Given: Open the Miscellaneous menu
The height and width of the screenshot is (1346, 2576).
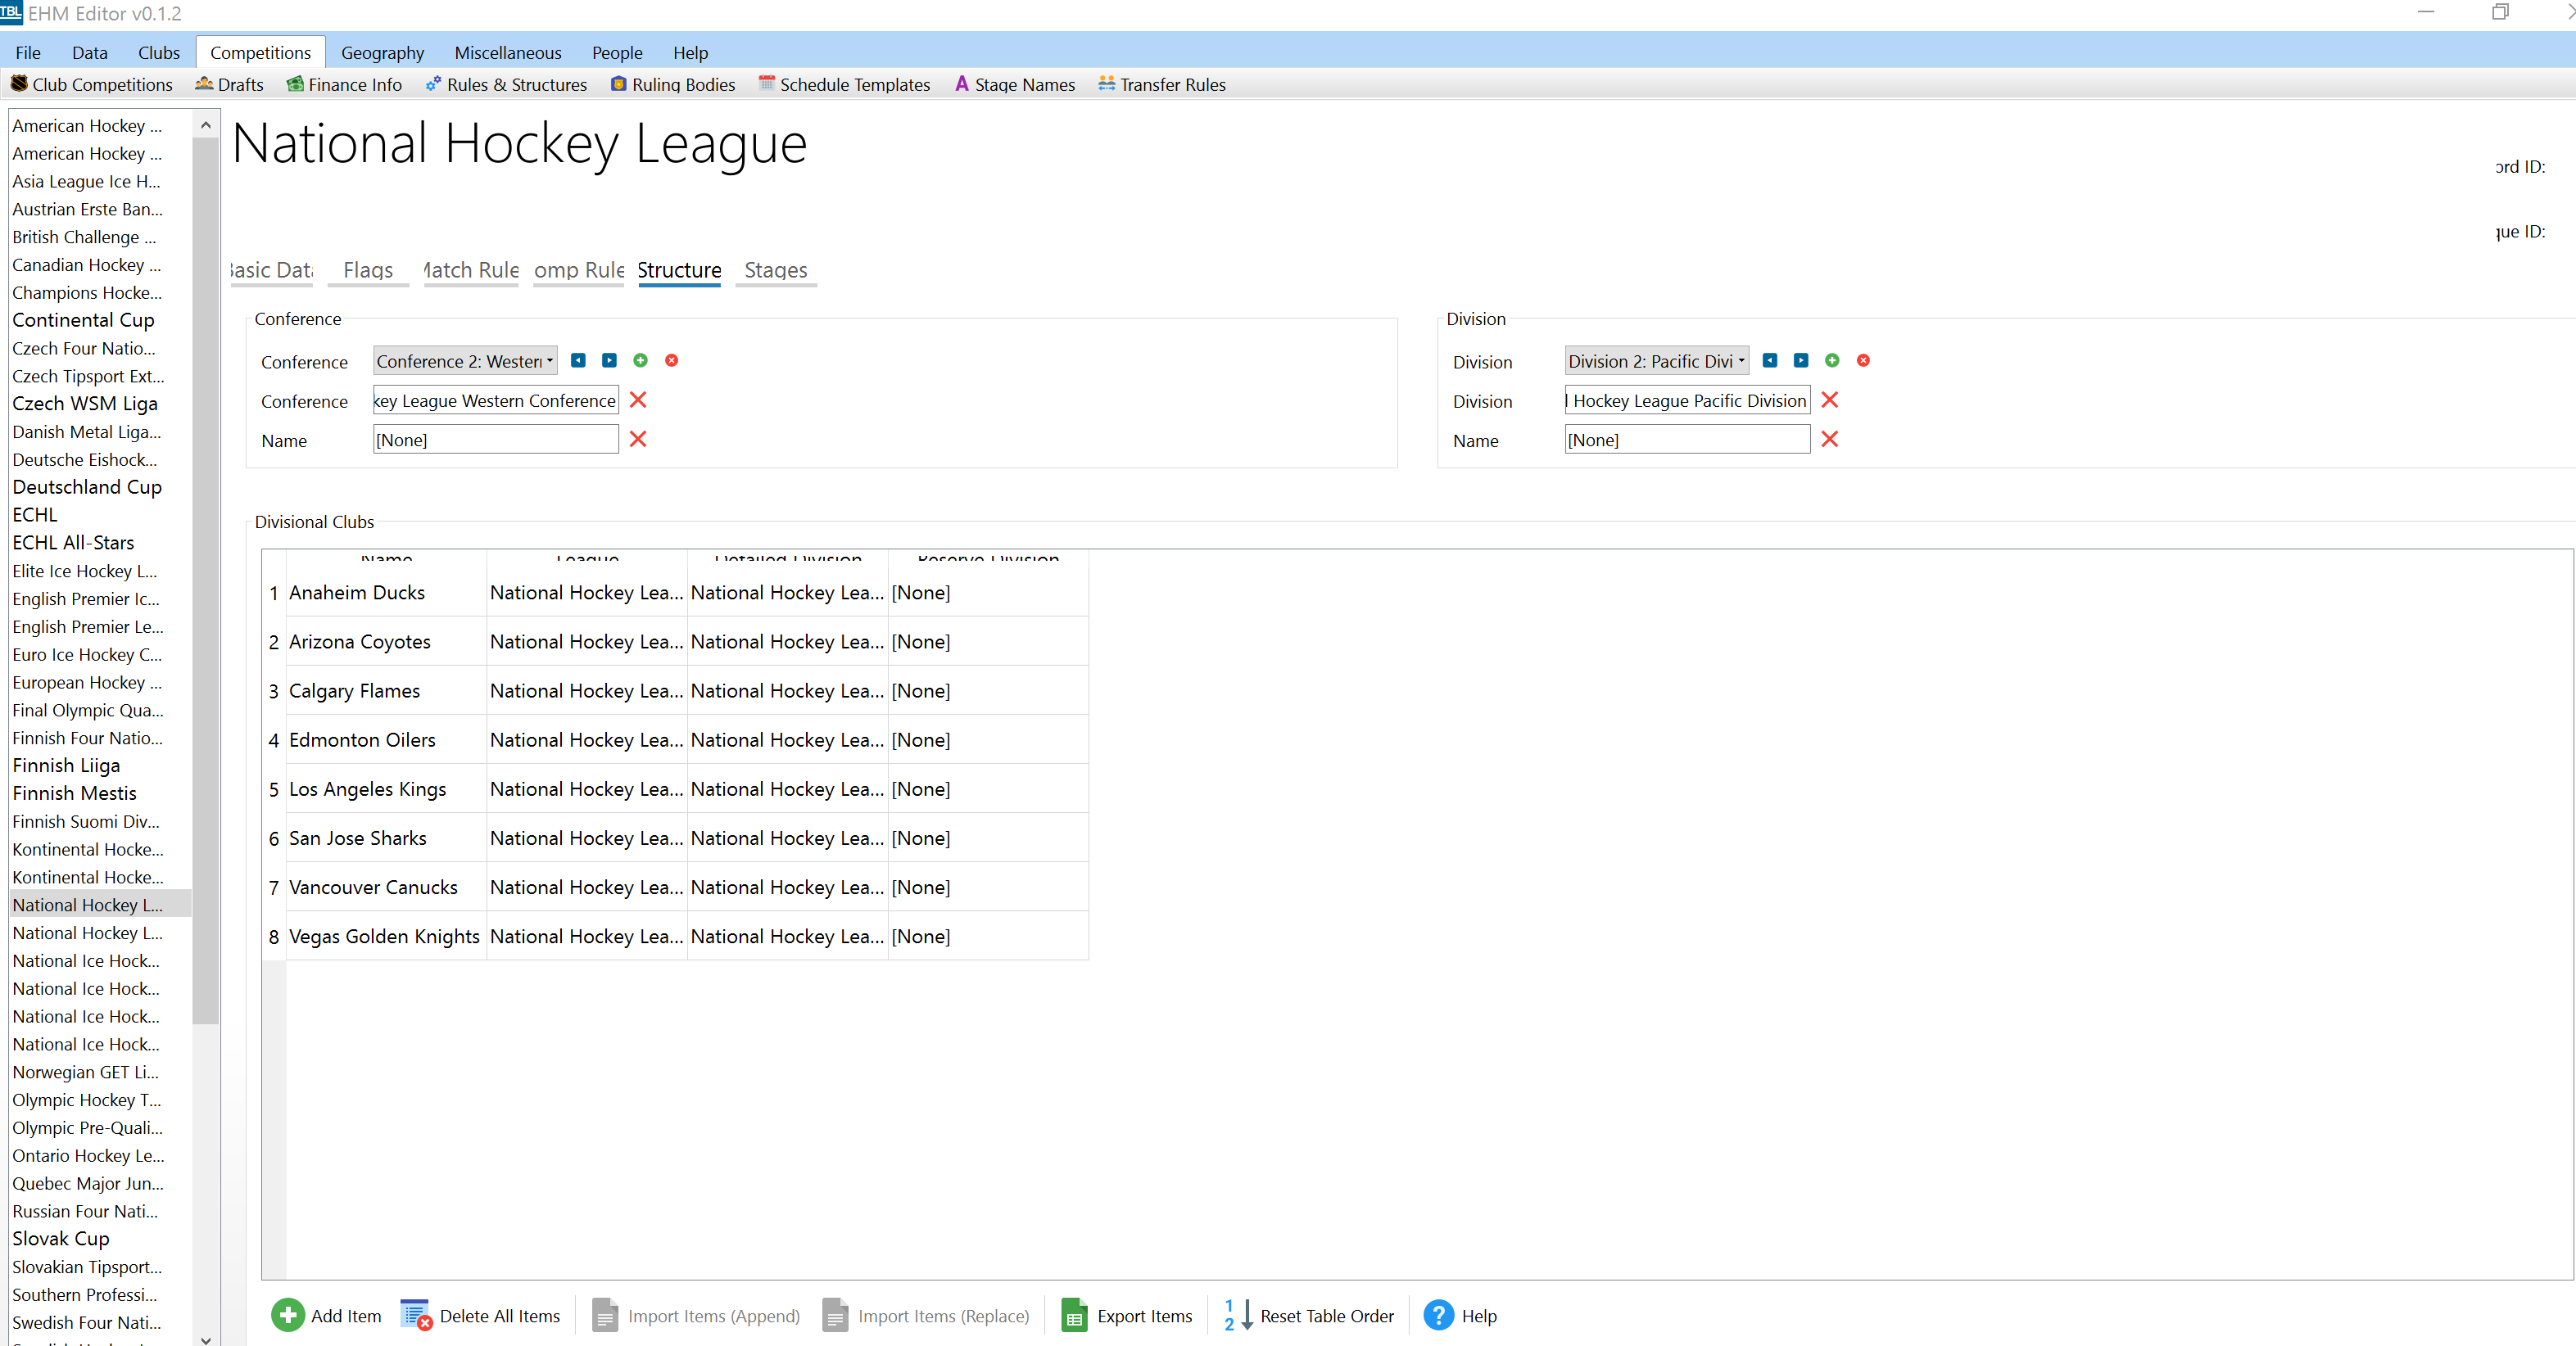Looking at the screenshot, I should tap(508, 53).
